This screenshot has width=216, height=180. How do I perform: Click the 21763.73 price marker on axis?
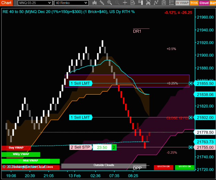tap(205, 142)
